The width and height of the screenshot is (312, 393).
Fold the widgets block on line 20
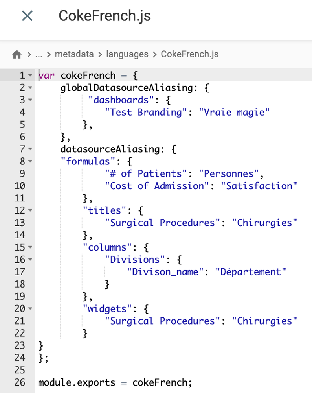pos(31,309)
